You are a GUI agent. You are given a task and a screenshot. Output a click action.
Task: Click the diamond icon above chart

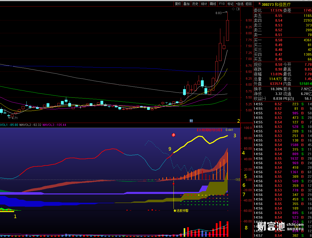[x=233, y=9]
